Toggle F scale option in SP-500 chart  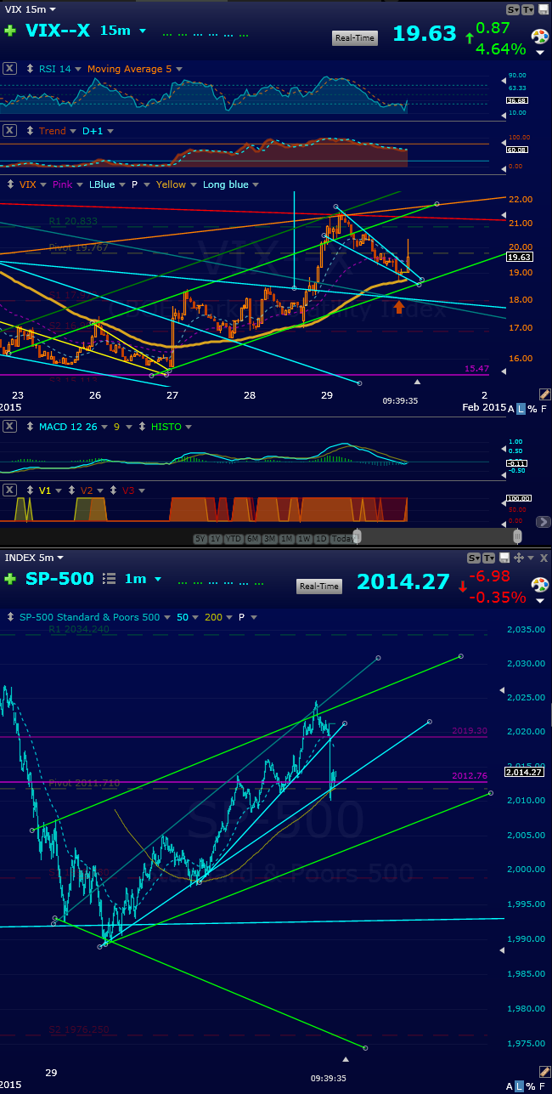point(544,1087)
